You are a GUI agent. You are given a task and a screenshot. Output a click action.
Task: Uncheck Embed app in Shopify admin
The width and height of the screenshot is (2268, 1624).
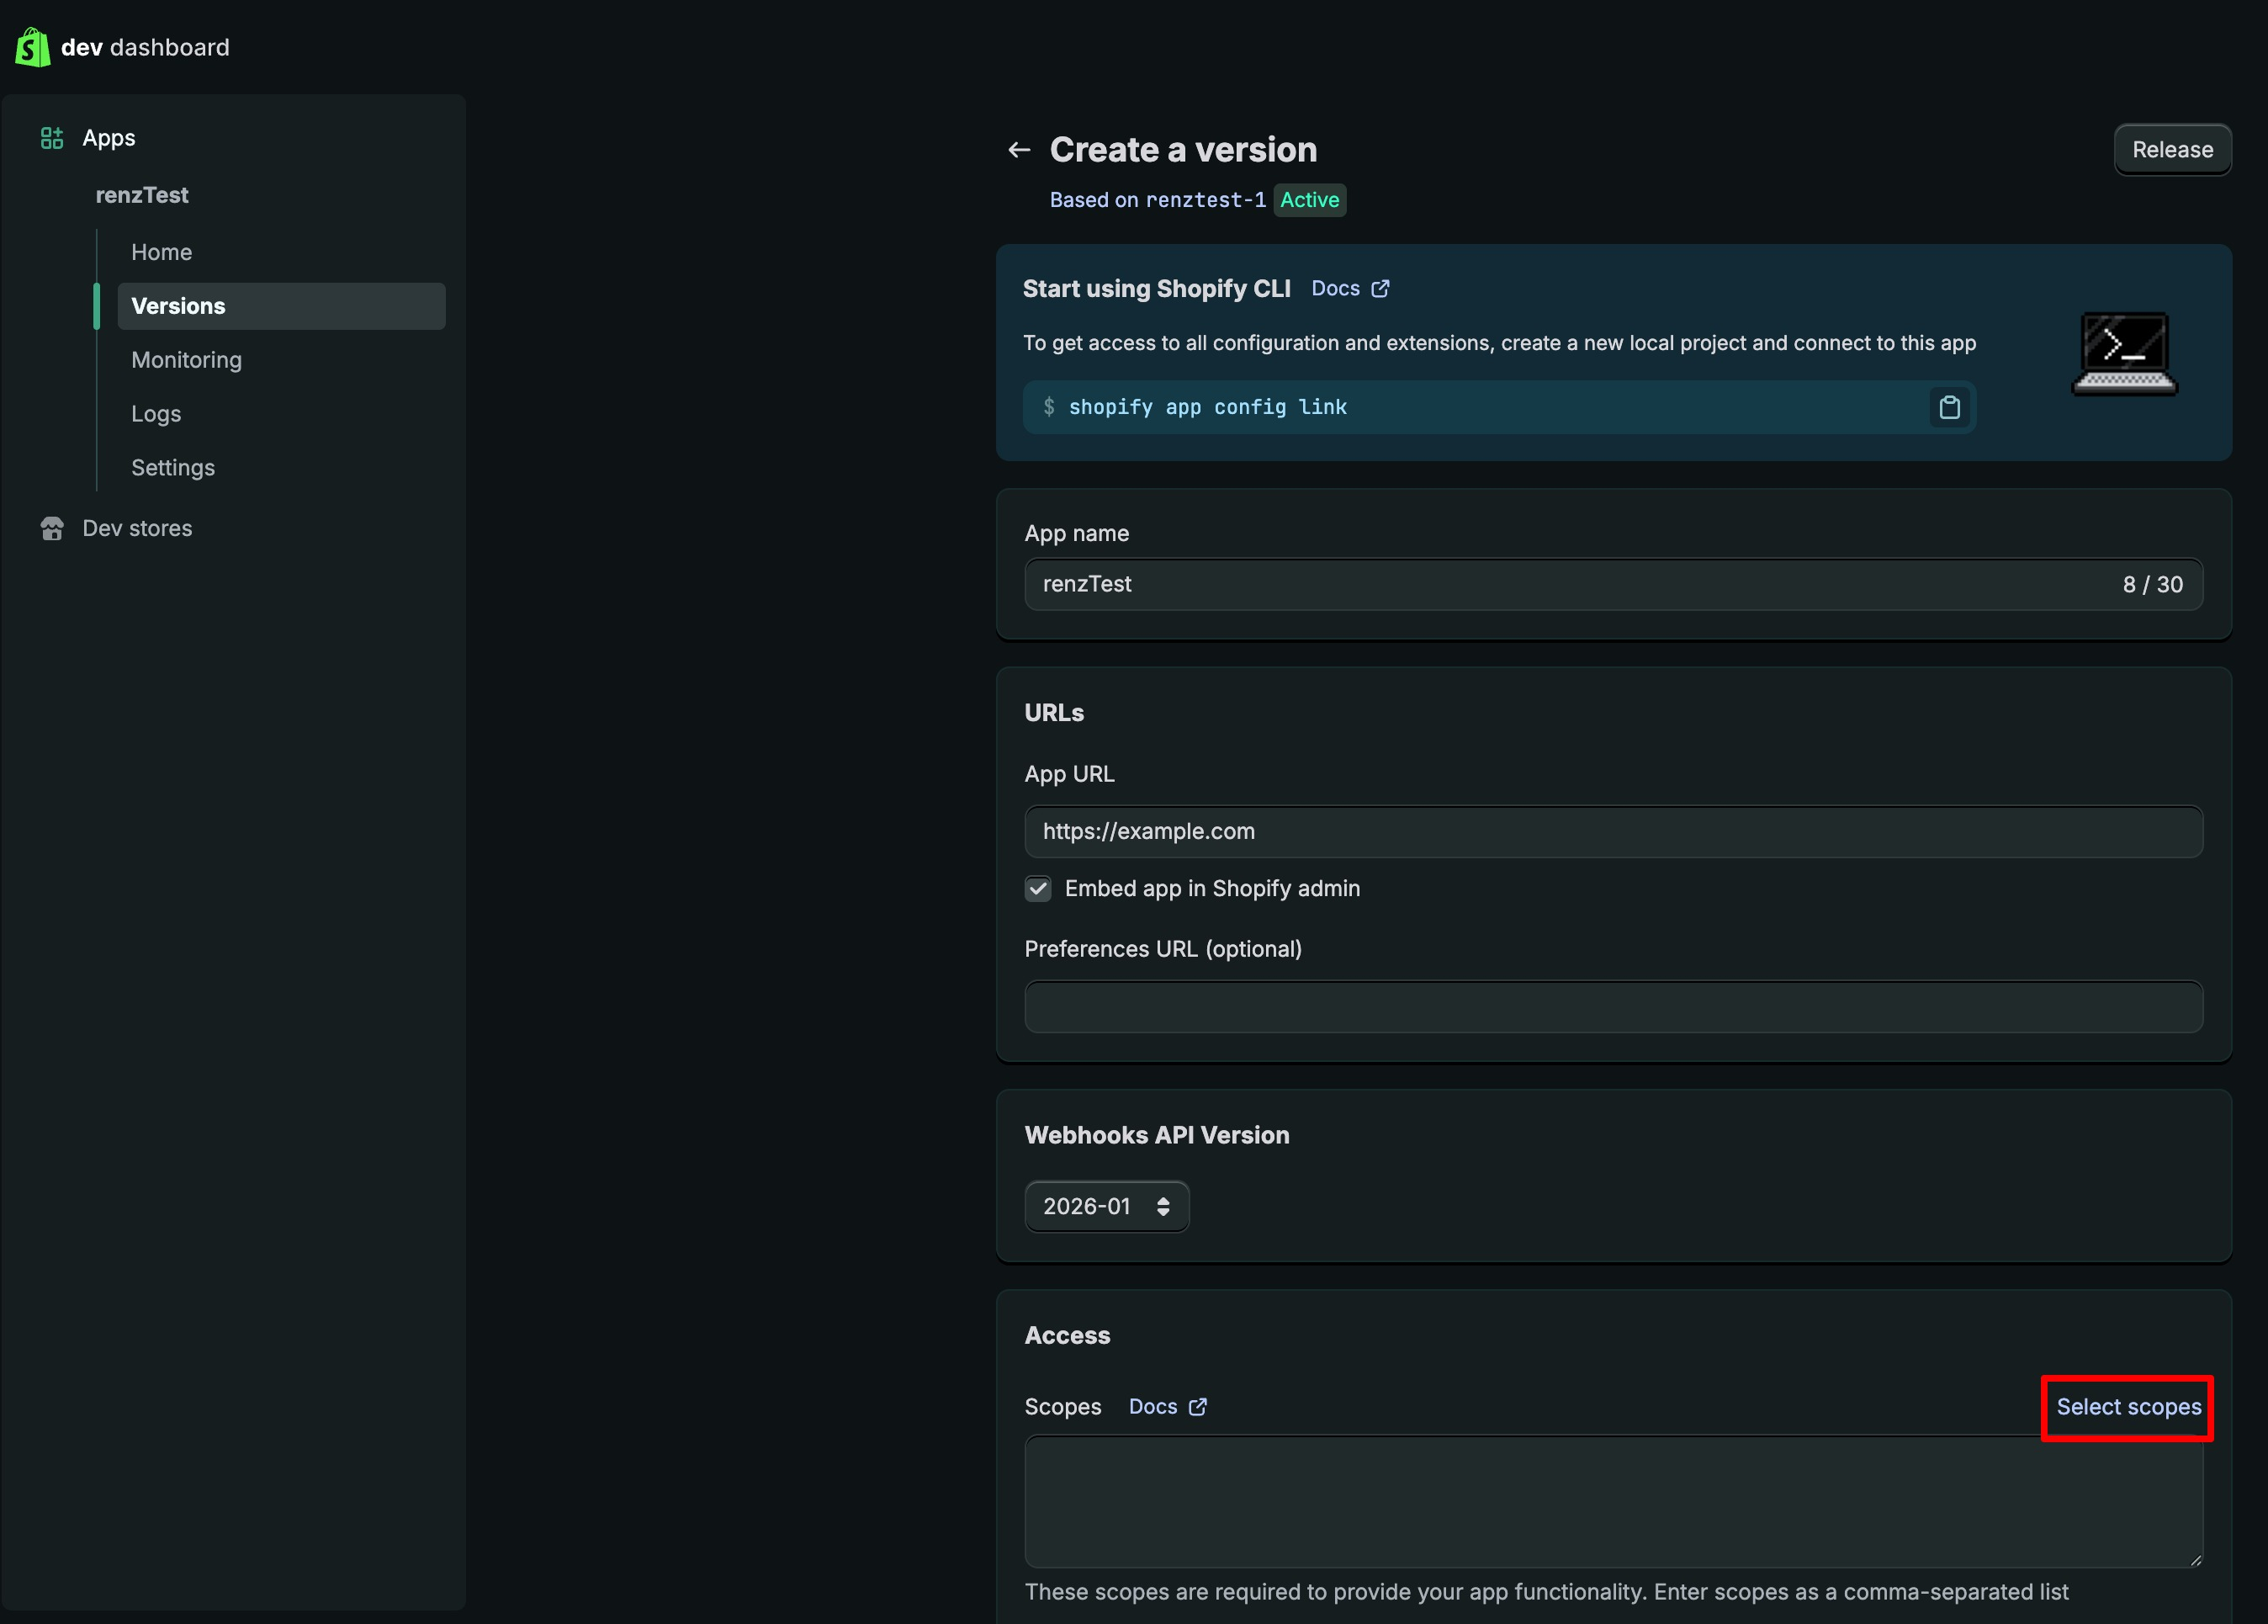(x=1037, y=889)
